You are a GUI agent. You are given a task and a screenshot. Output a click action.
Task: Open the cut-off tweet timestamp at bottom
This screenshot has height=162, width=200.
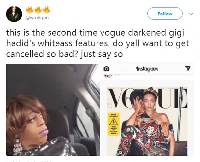pos(29,161)
